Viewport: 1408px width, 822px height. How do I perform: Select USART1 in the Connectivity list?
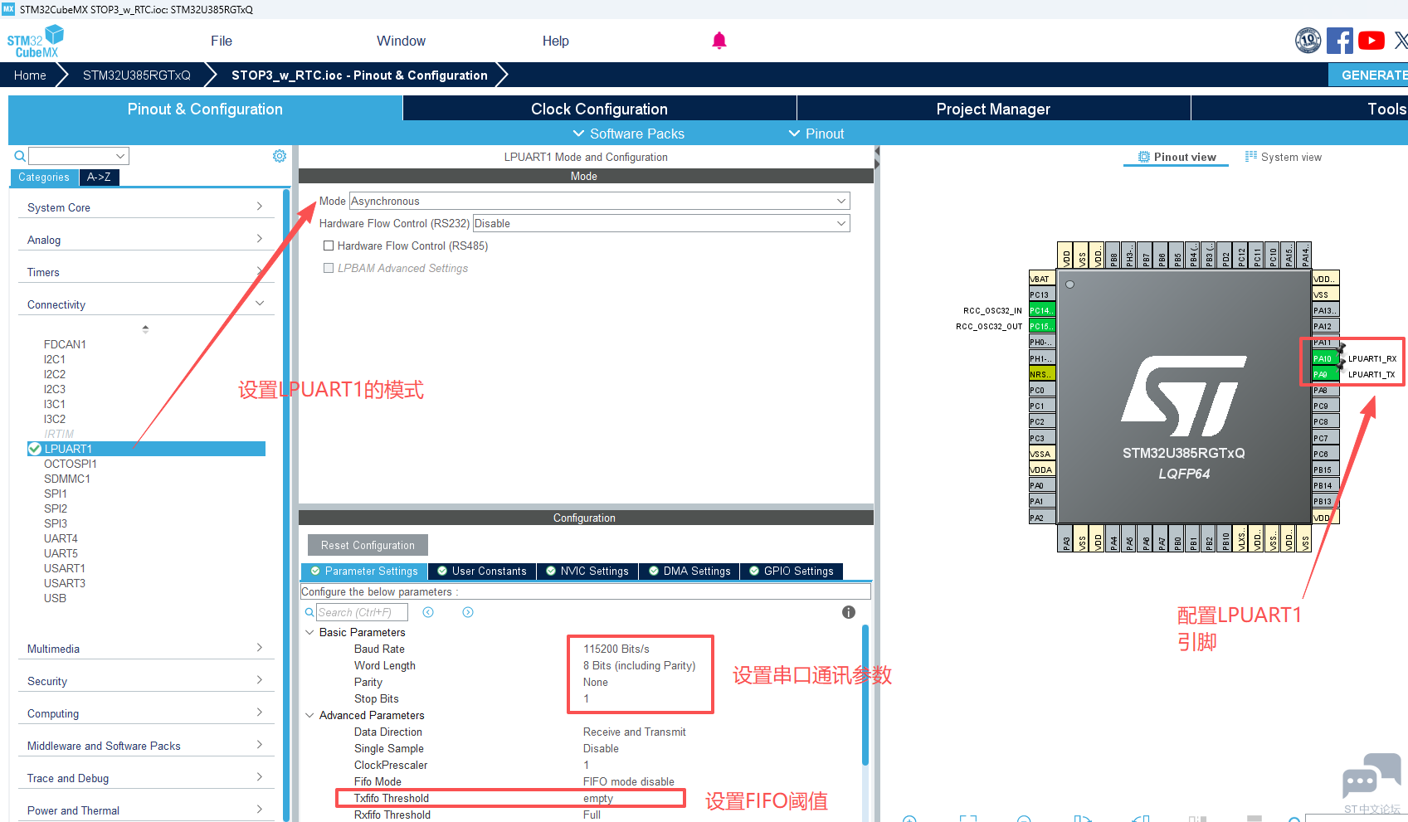click(x=65, y=568)
